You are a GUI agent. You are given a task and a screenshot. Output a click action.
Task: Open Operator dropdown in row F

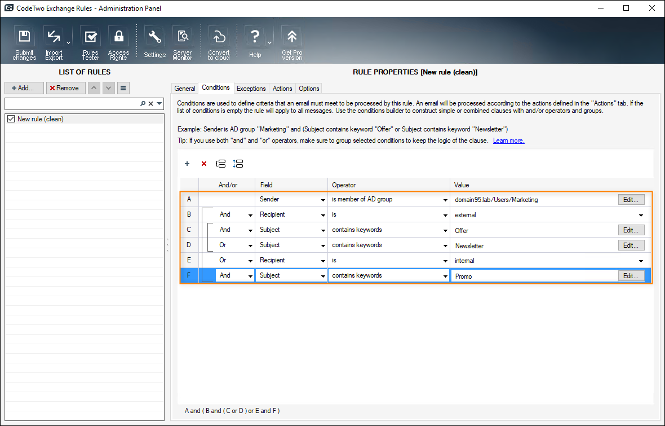coord(445,276)
